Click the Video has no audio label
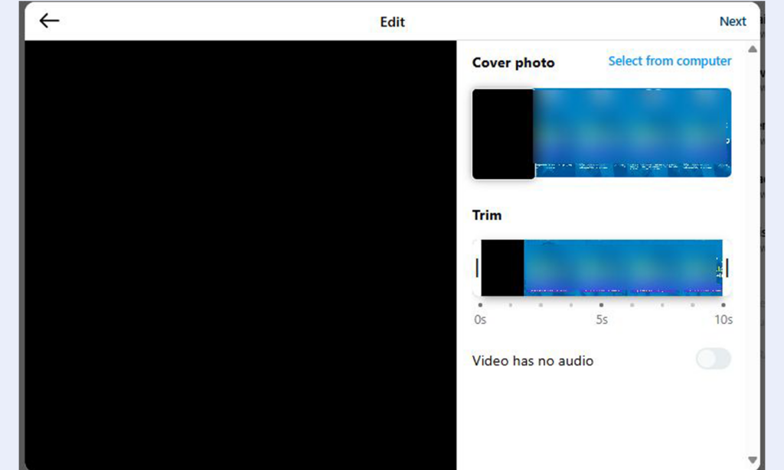Image resolution: width=784 pixels, height=470 pixels. (x=533, y=361)
